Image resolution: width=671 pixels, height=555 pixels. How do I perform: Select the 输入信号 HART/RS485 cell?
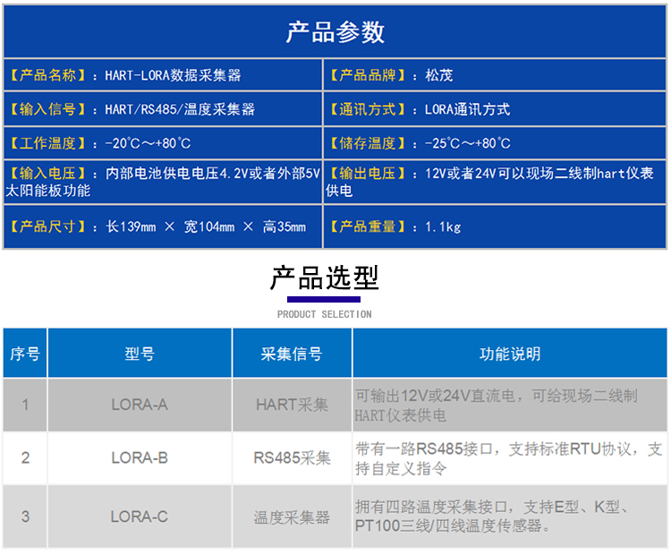tap(162, 109)
